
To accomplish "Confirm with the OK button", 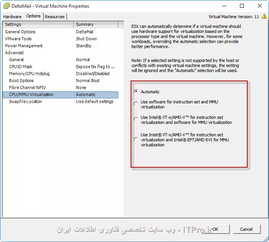I will pos(216,229).
